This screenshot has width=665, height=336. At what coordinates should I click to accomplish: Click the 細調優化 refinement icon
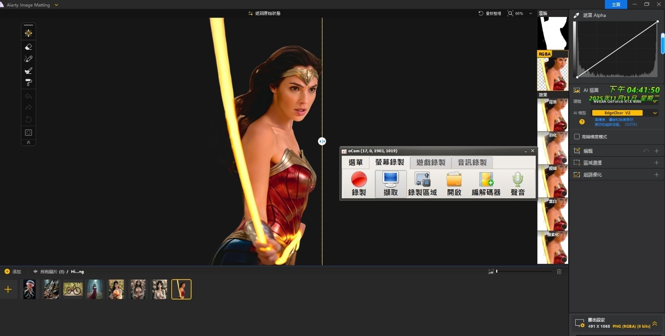(x=577, y=175)
